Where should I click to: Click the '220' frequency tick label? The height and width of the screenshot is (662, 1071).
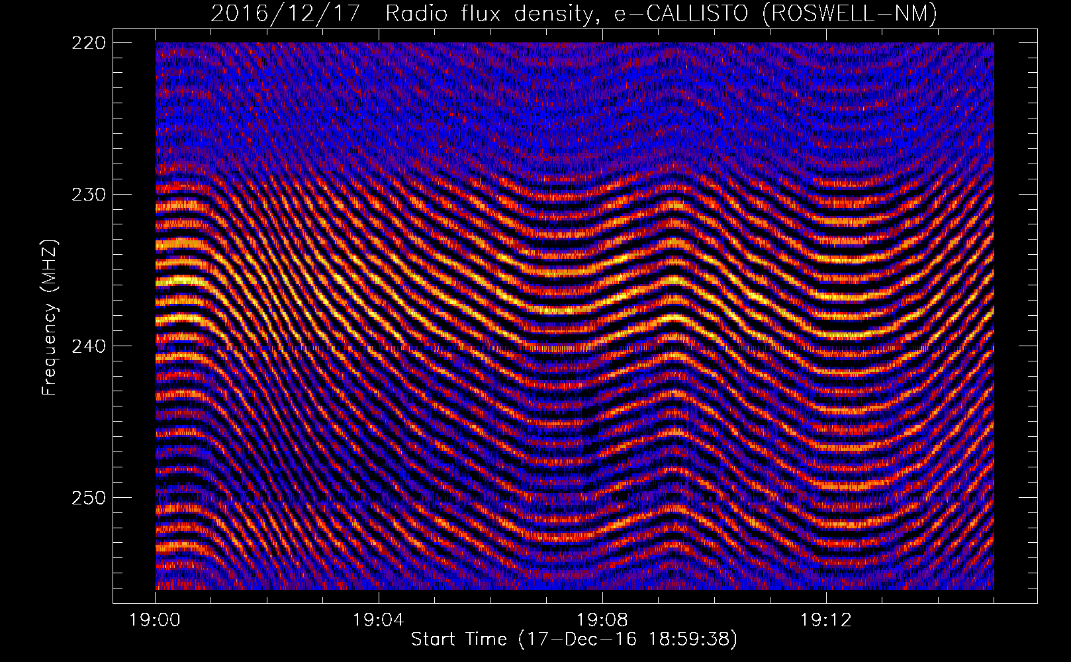tap(88, 43)
